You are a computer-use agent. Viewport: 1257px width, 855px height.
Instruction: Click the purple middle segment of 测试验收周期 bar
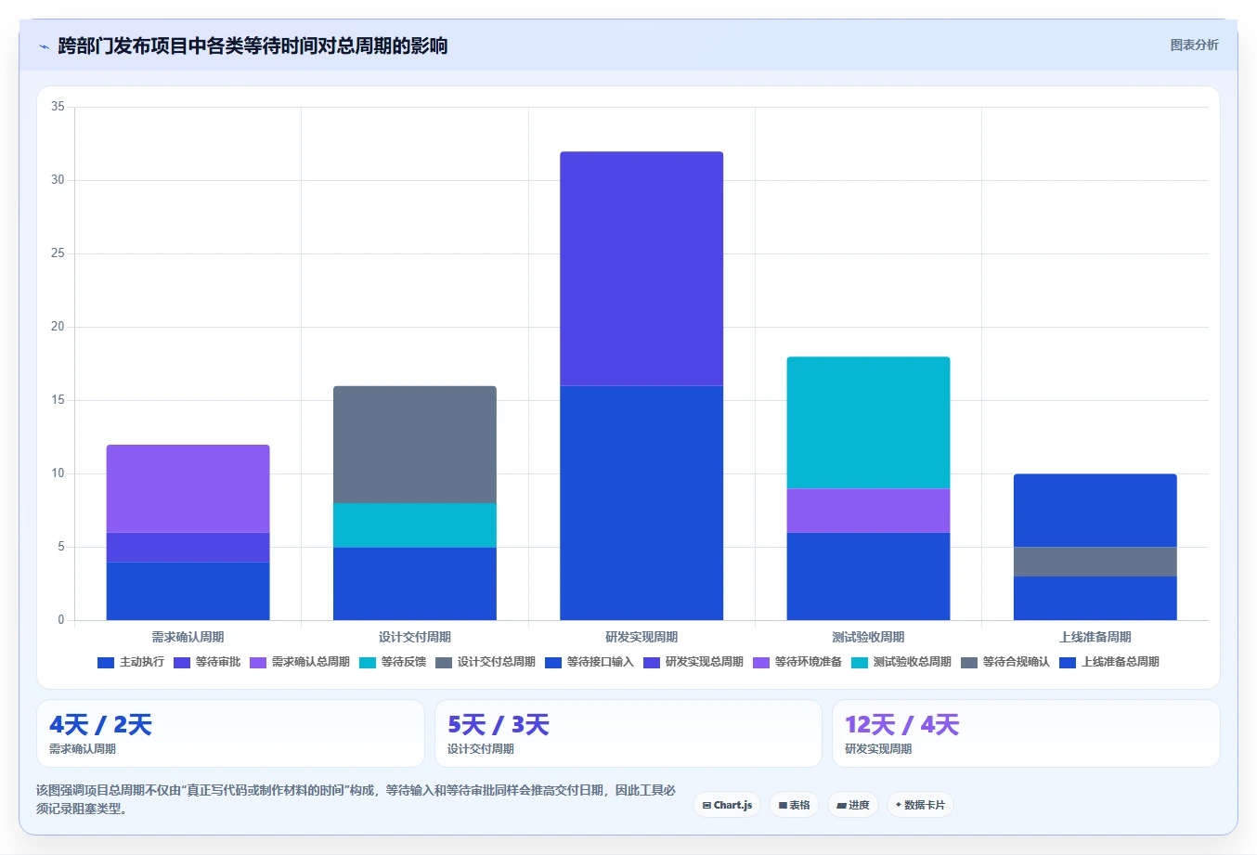coord(868,511)
